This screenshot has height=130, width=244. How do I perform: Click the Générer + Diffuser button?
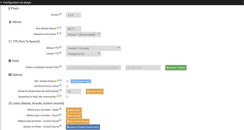click(176, 67)
